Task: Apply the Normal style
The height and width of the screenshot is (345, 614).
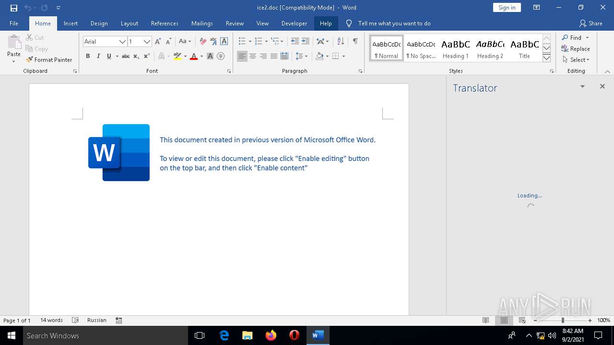Action: tap(387, 48)
